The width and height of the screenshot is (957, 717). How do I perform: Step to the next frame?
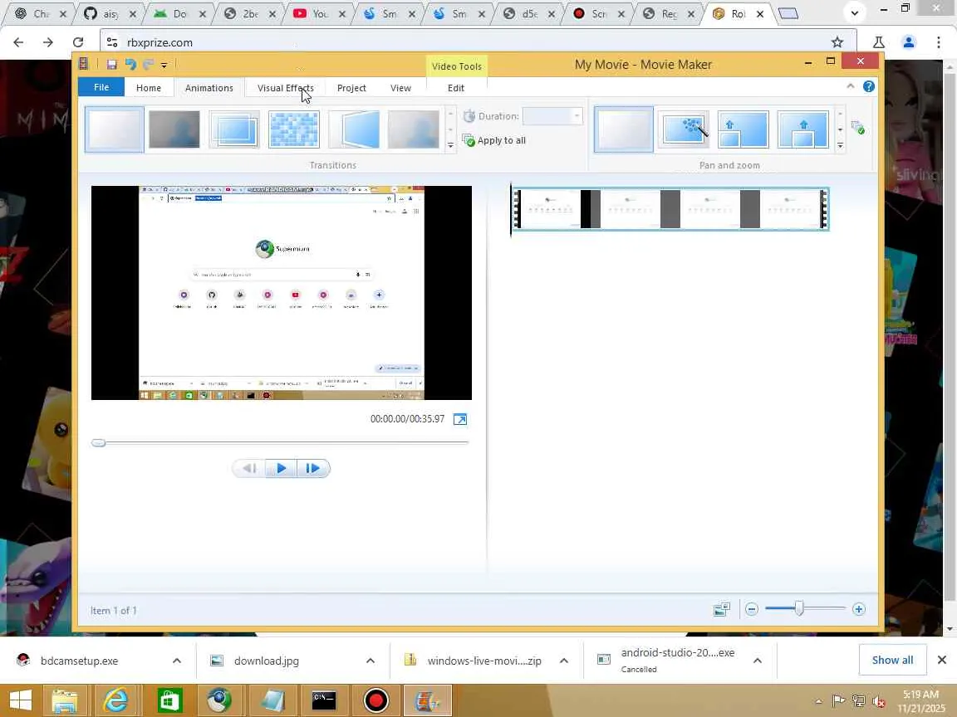[312, 468]
